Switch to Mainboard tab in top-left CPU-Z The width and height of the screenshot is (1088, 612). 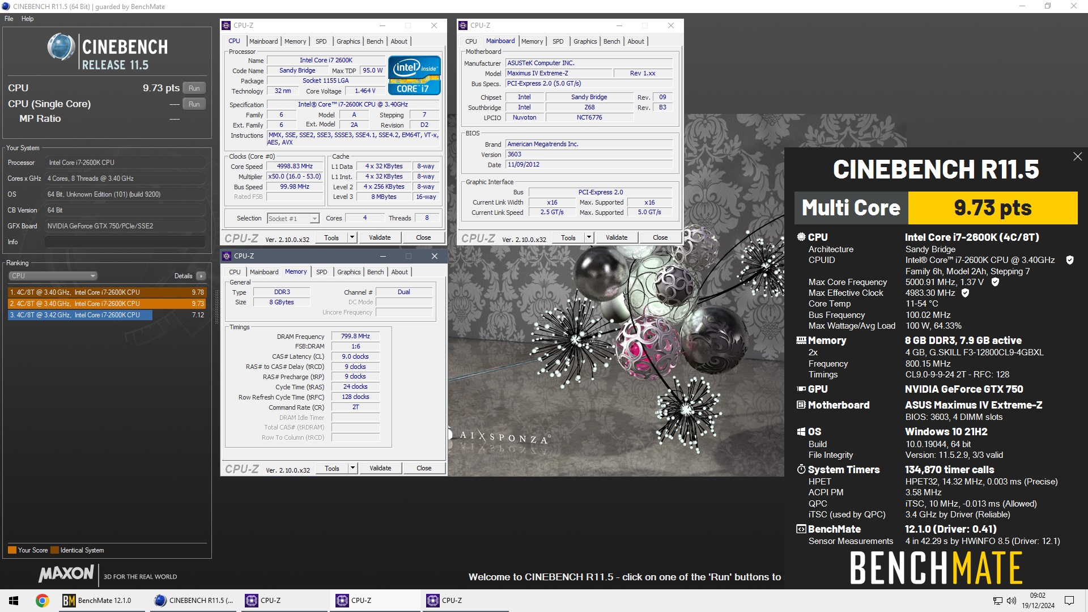[x=263, y=41]
